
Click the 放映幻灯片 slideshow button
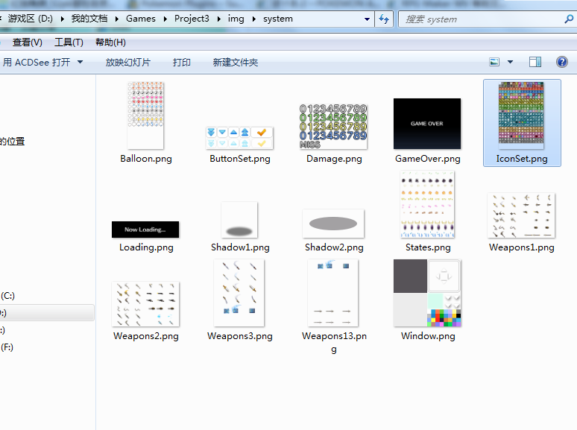click(127, 62)
